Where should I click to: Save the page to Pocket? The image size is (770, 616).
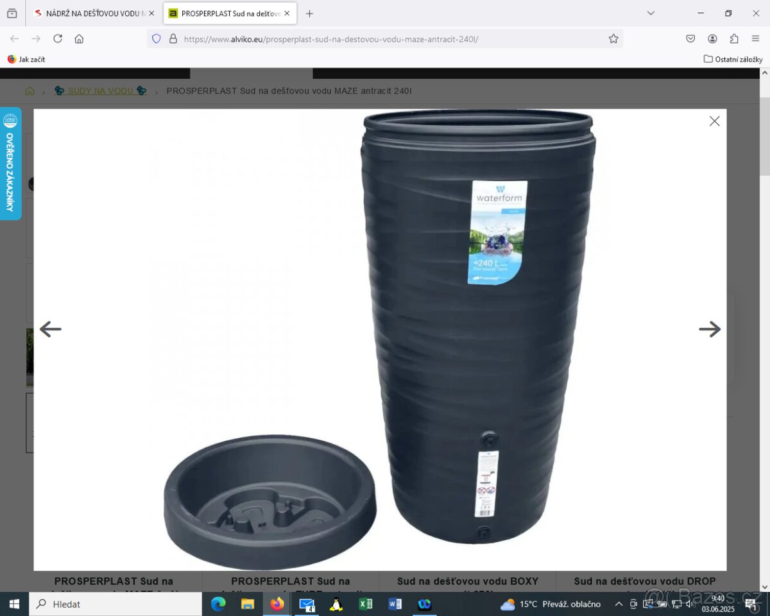(690, 38)
